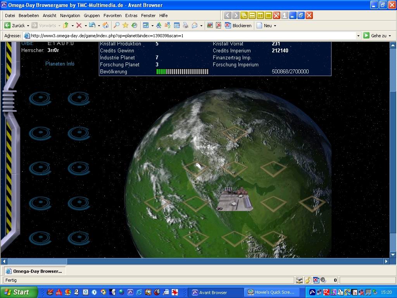Viewport: 397px width, 298px height.
Task: Click the translate icon in the toolbar
Action: click(167, 25)
